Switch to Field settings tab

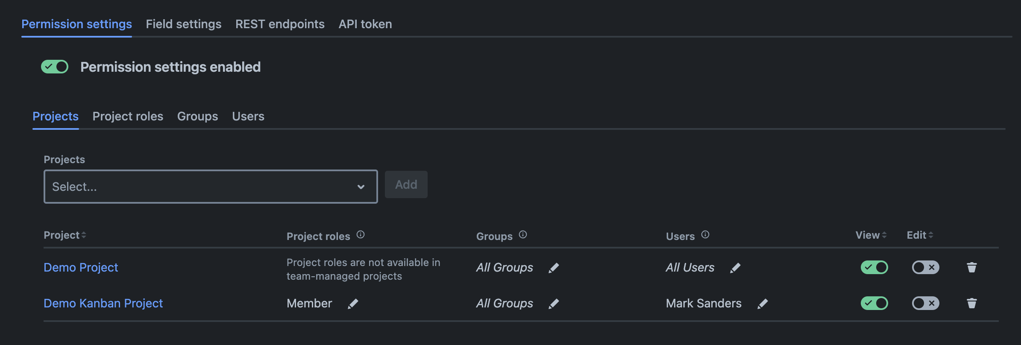point(184,24)
